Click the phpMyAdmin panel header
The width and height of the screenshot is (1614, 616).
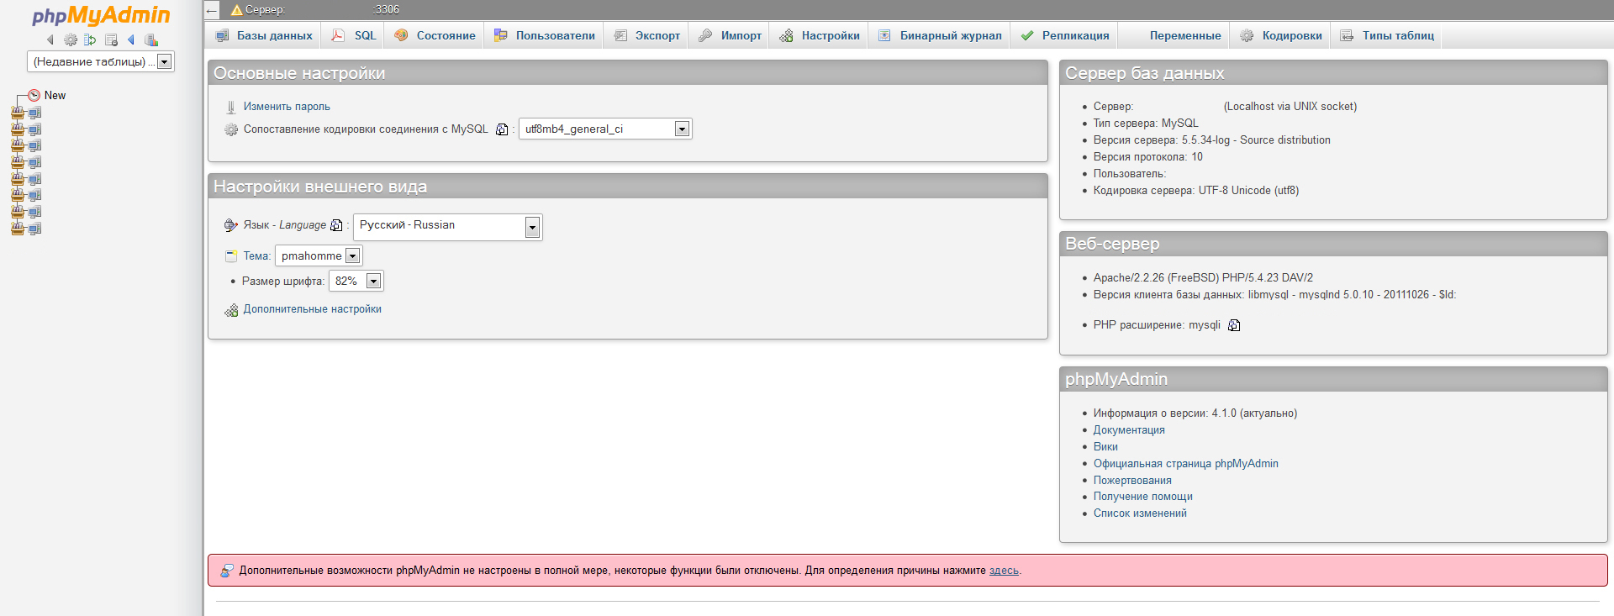[1333, 379]
